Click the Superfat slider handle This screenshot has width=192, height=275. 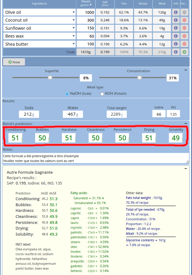(50, 78)
